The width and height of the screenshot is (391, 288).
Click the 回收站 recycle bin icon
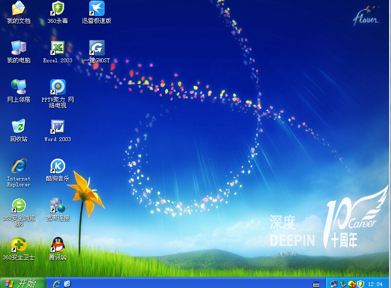point(19,127)
